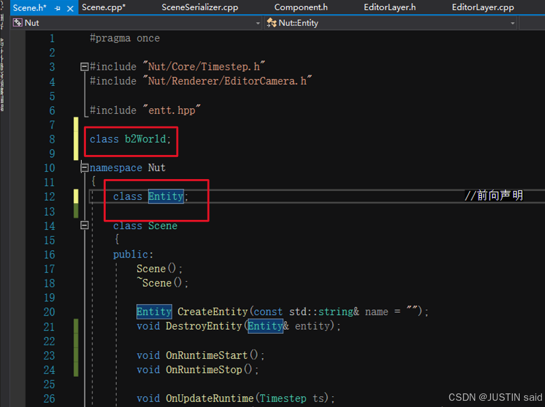Viewport: 545px width, 407px height.
Task: Click the Nut project icon in scope bar
Action: (x=17, y=23)
